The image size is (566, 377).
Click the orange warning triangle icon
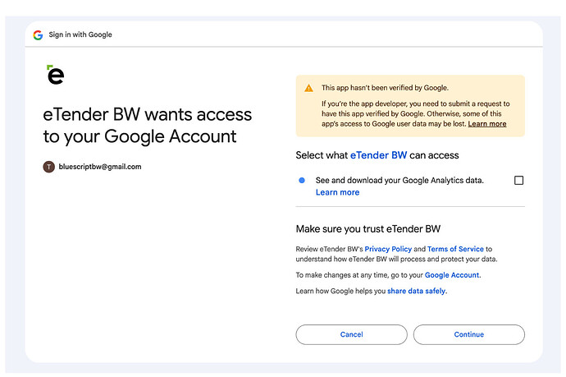coord(308,88)
